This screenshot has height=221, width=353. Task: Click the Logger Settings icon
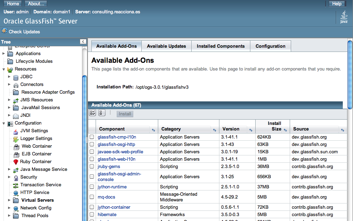[16, 139]
